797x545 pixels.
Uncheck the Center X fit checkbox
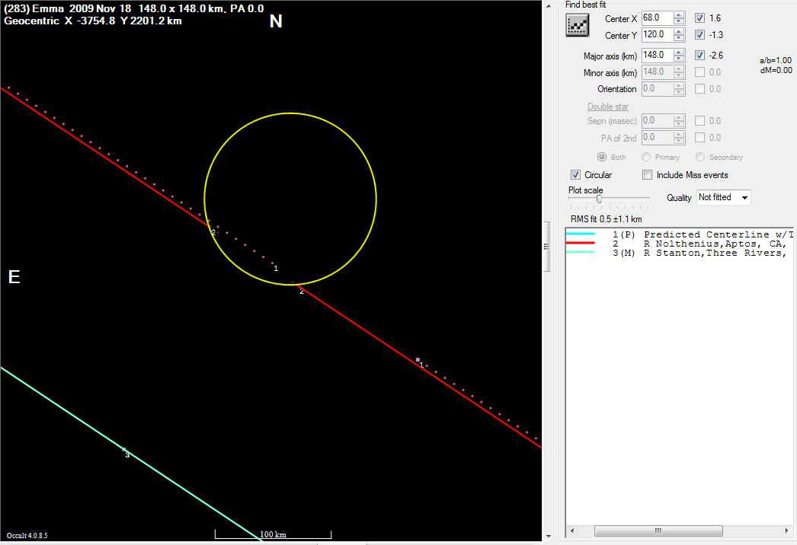(700, 18)
